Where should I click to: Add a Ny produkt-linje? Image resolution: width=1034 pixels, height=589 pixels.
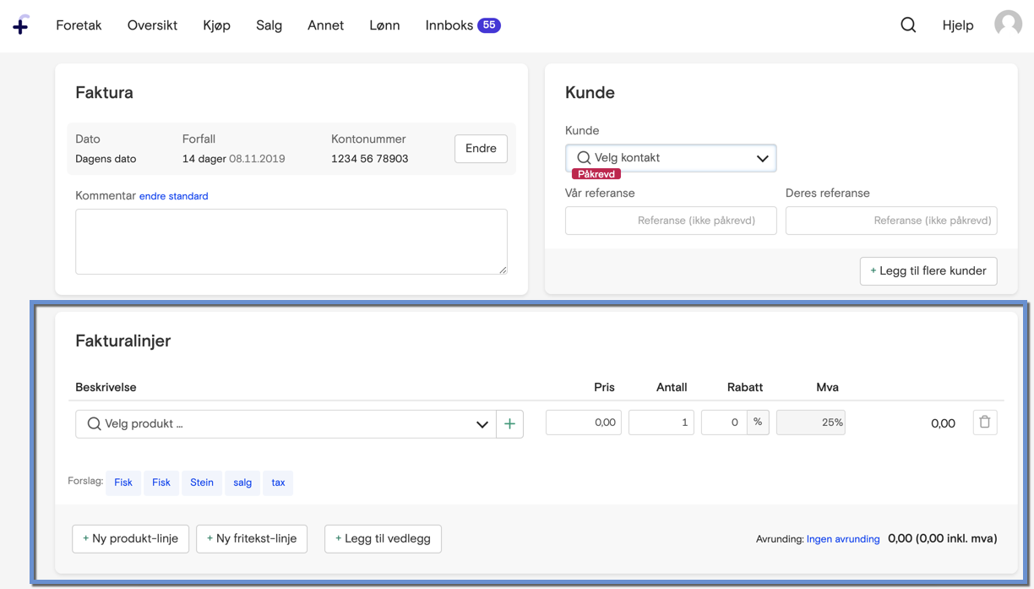pyautogui.click(x=131, y=538)
